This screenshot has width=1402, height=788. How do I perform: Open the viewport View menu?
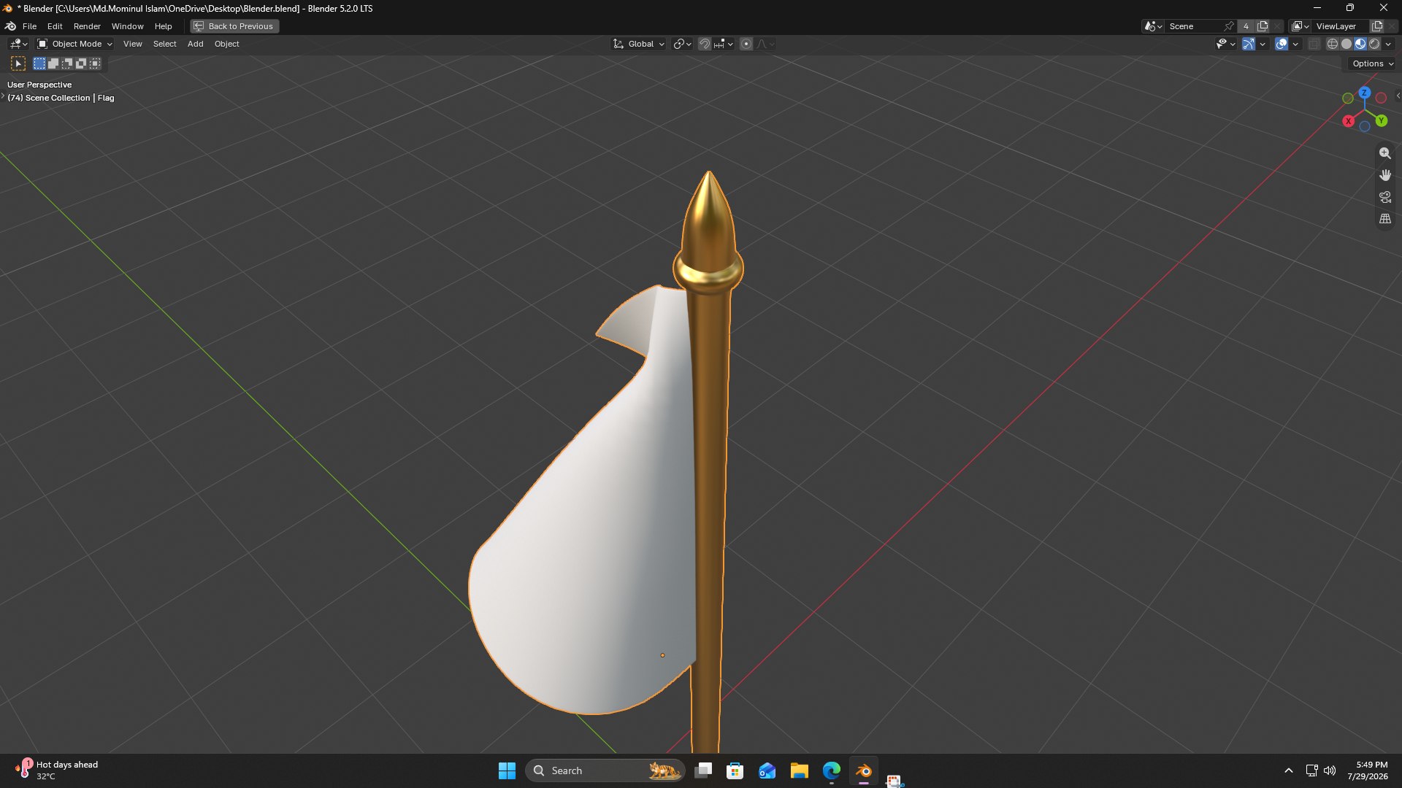(132, 44)
